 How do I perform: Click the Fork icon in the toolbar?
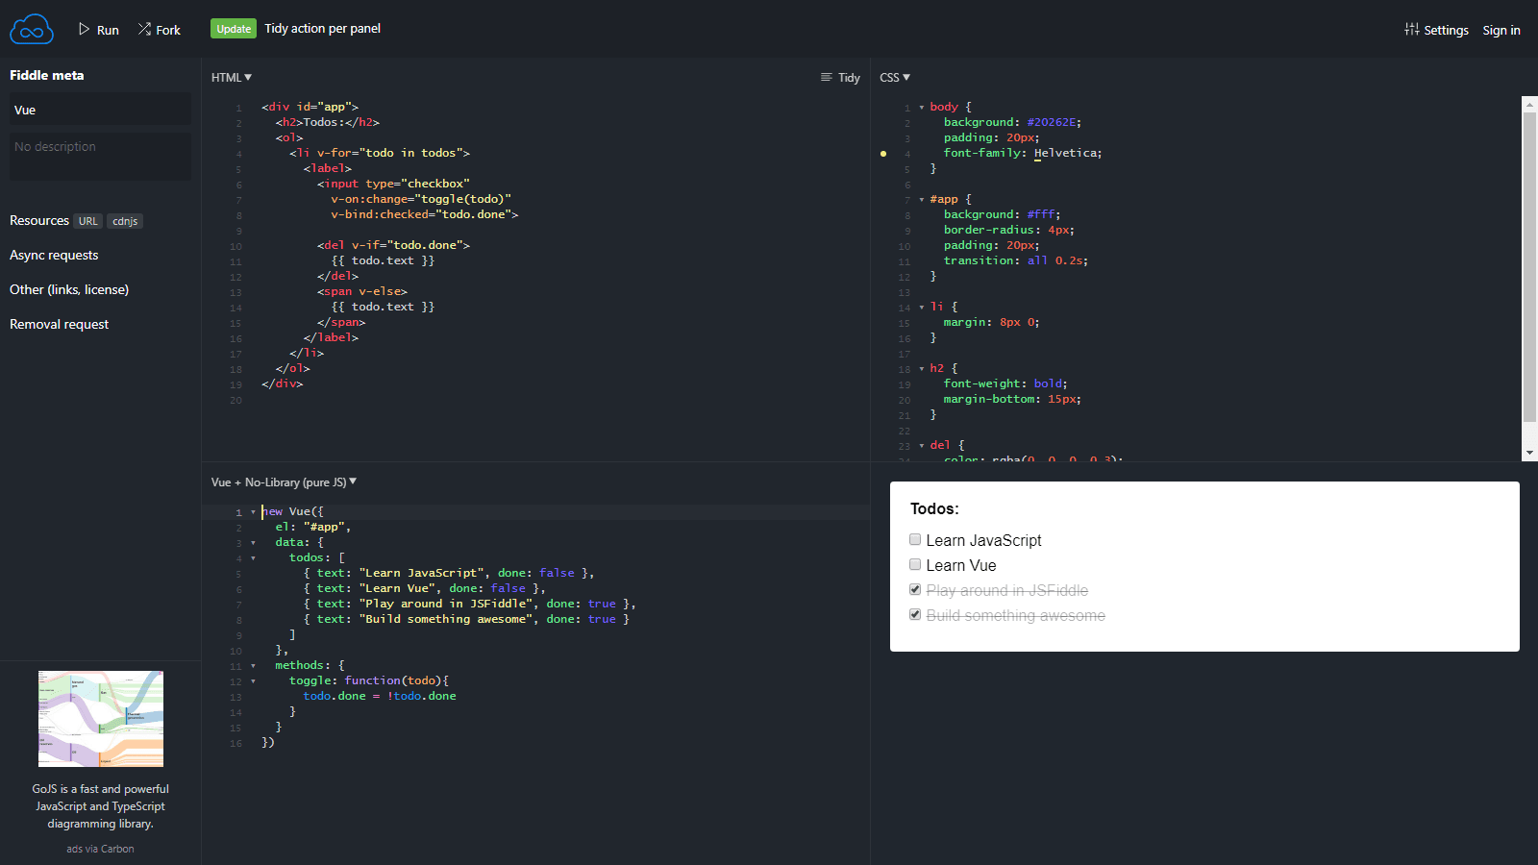pyautogui.click(x=144, y=29)
